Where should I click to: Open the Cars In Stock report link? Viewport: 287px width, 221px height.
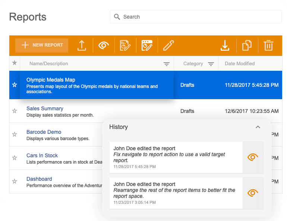click(x=42, y=155)
